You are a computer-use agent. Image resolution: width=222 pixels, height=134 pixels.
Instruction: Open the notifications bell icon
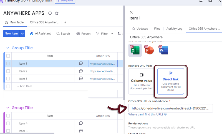(201, 1)
